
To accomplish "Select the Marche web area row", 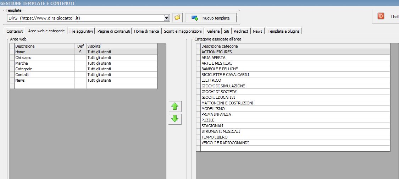I will pos(84,63).
